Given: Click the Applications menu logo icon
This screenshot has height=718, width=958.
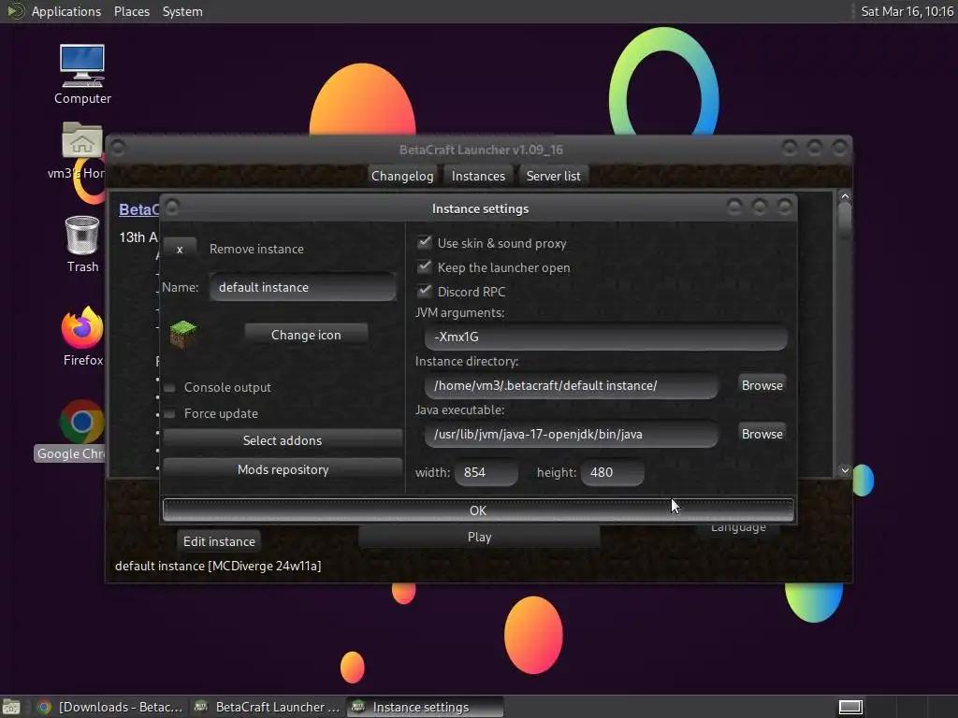Looking at the screenshot, I should point(15,11).
